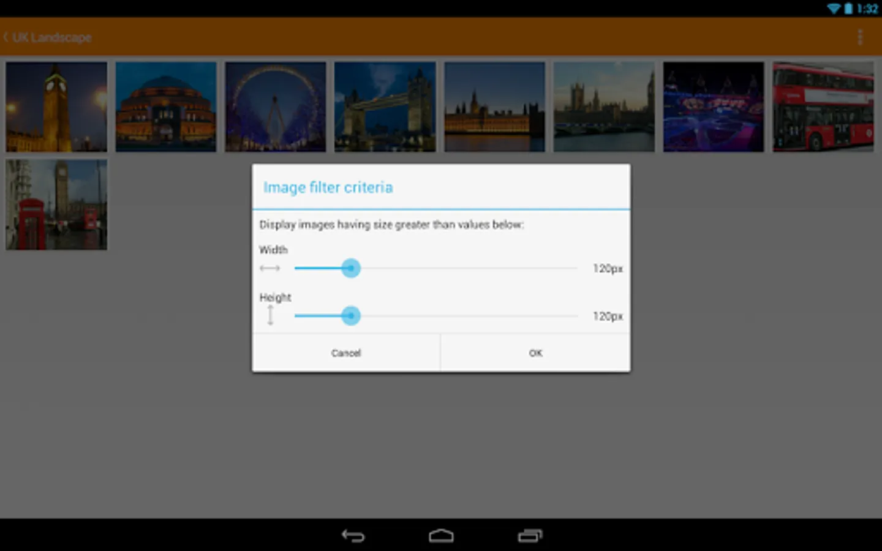Open the Tower Bridge thumbnail
This screenshot has width=882, height=551.
pyautogui.click(x=385, y=107)
